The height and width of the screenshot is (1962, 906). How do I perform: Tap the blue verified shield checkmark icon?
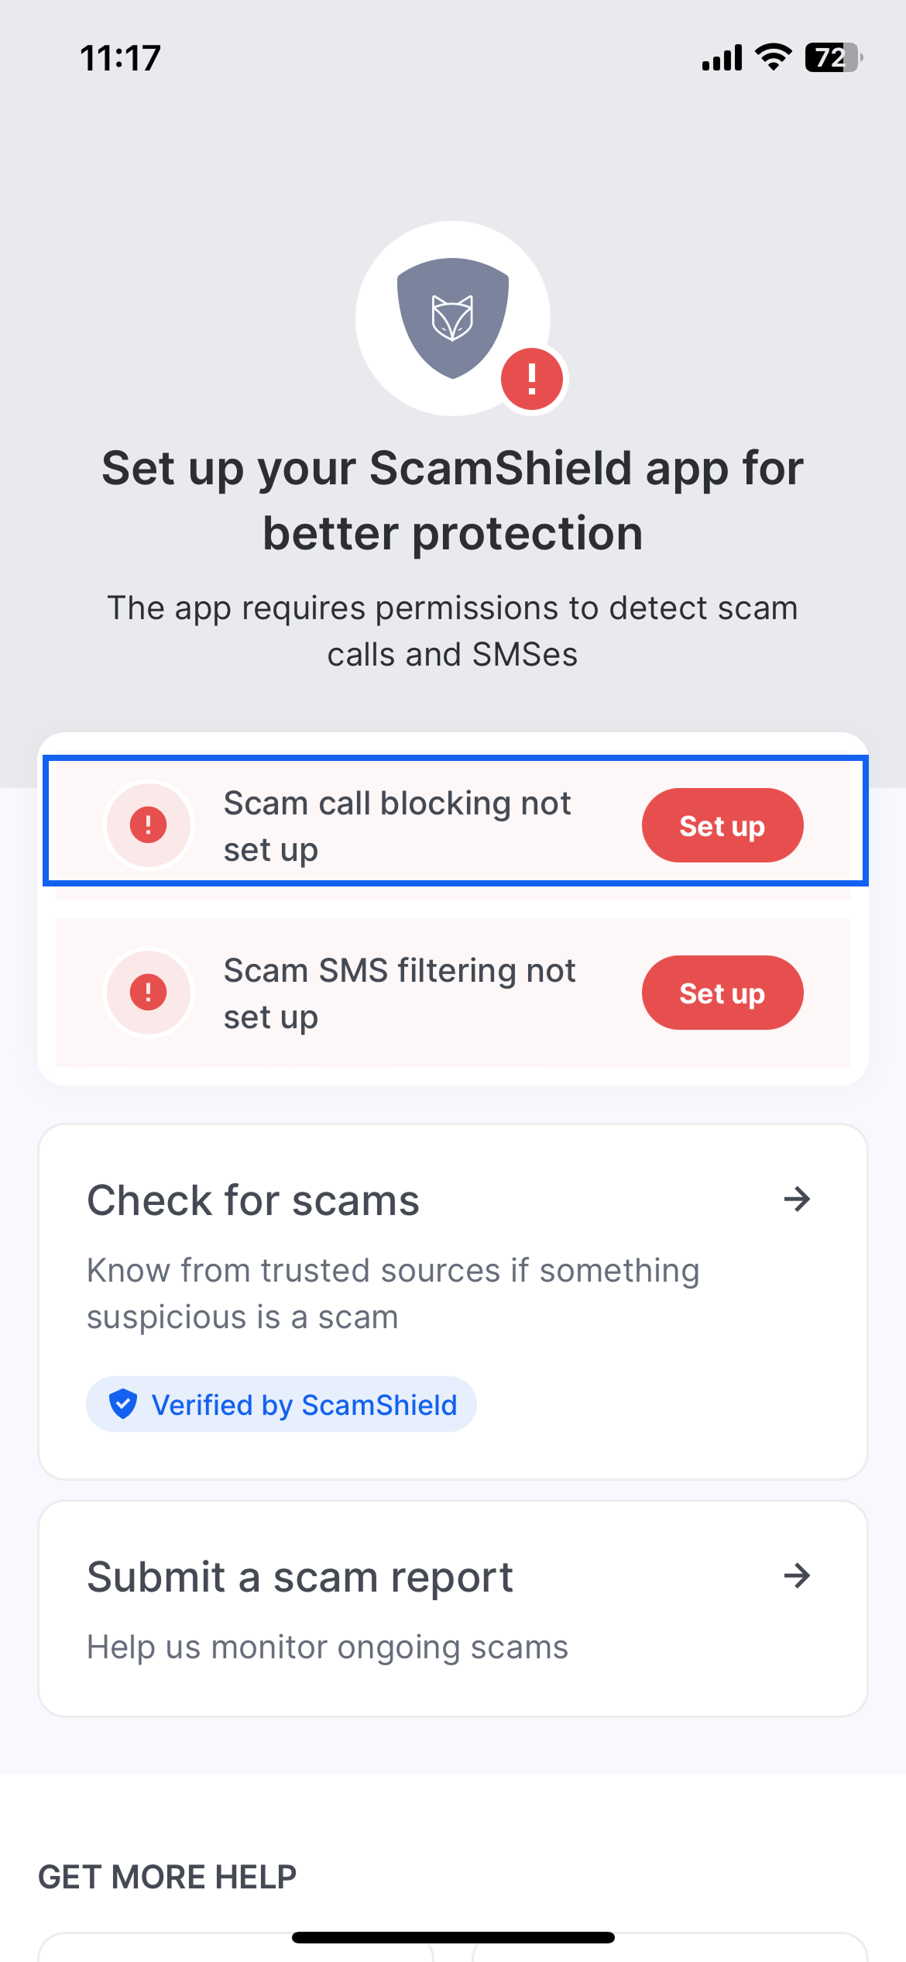coord(123,1404)
